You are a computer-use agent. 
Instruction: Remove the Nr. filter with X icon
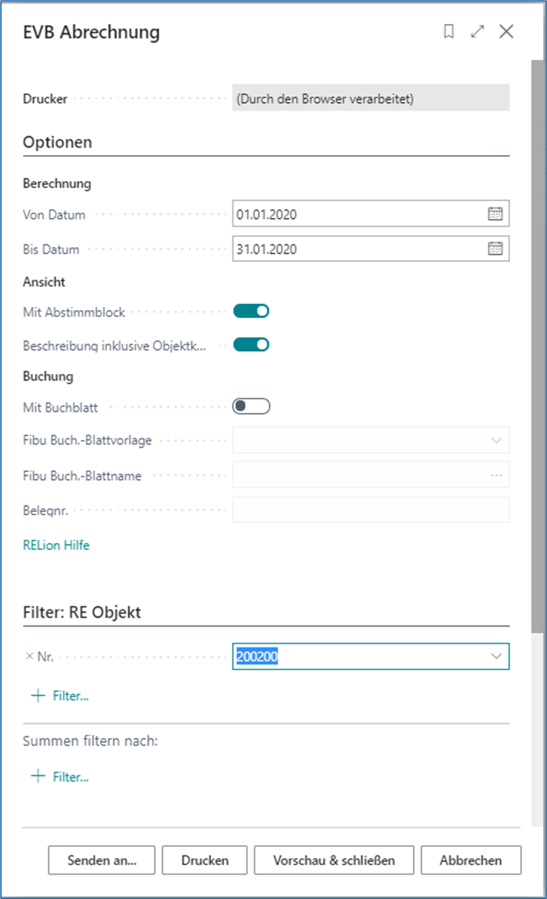coord(29,656)
